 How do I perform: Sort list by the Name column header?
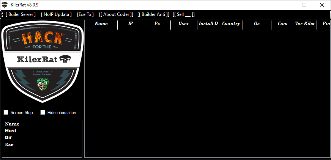101,24
